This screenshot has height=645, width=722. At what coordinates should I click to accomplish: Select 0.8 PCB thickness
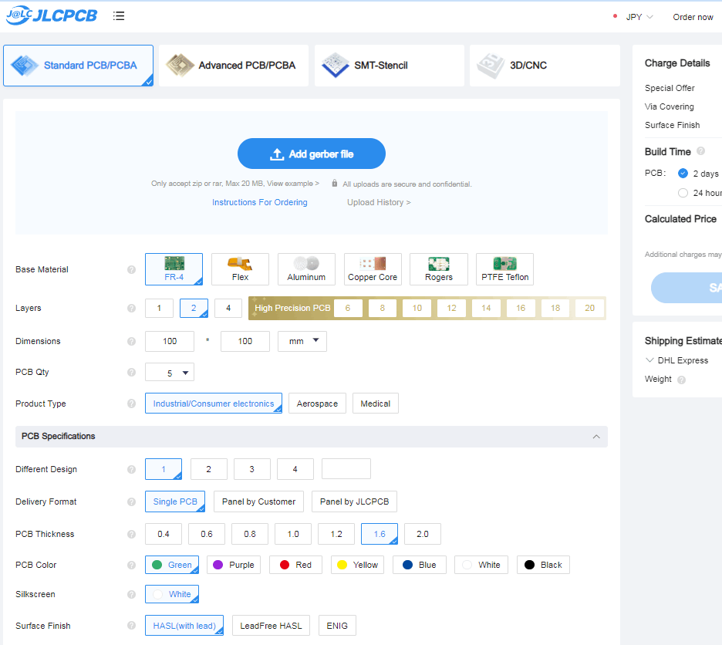tap(250, 534)
